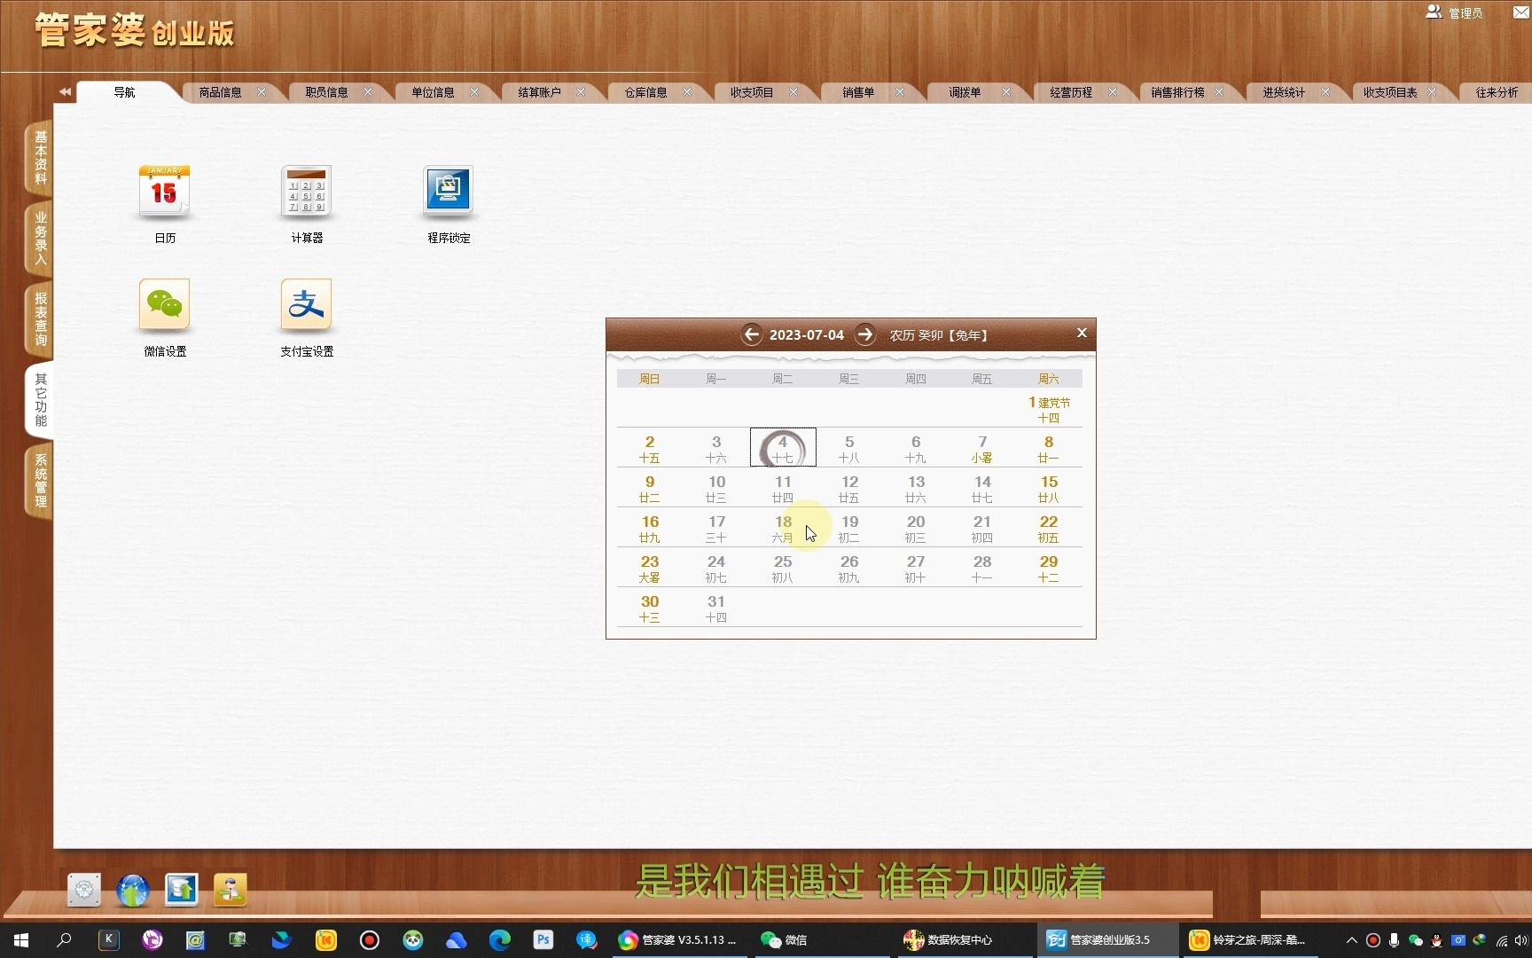Viewport: 1532px width, 958px height.
Task: Close the 结算账户 tab
Action: tap(581, 91)
